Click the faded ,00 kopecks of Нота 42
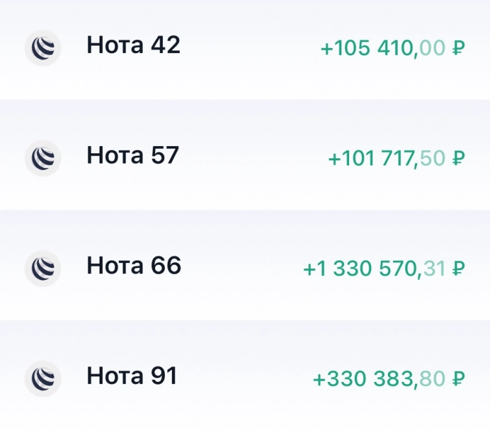 pyautogui.click(x=431, y=48)
